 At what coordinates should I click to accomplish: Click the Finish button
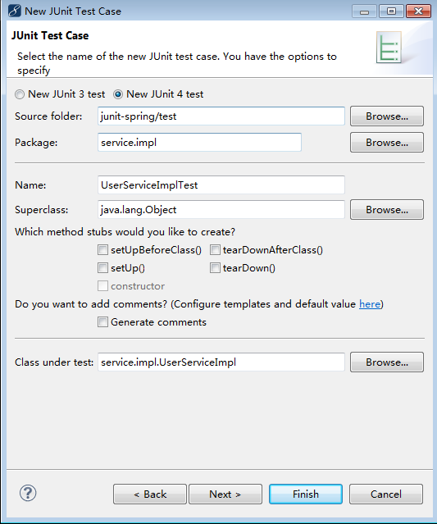306,494
